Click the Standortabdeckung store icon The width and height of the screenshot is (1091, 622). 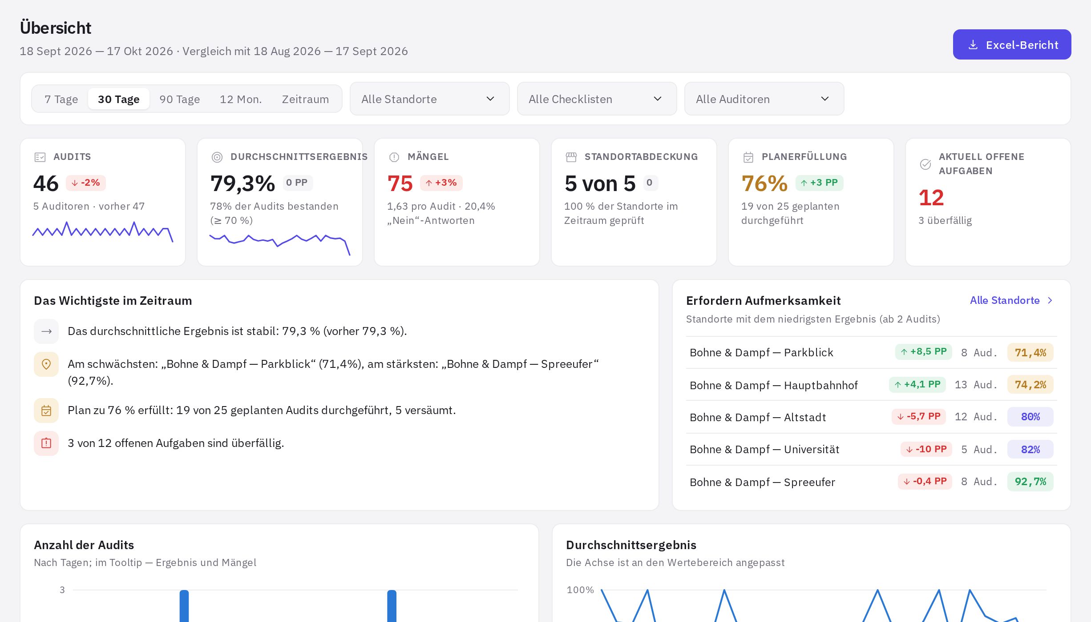coord(571,157)
